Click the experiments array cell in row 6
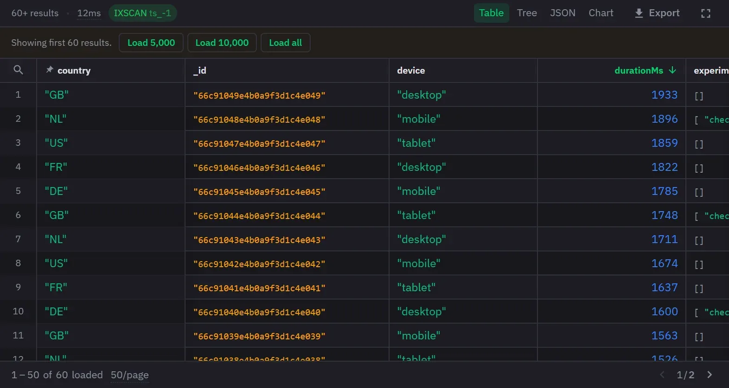The image size is (729, 388). [708, 215]
